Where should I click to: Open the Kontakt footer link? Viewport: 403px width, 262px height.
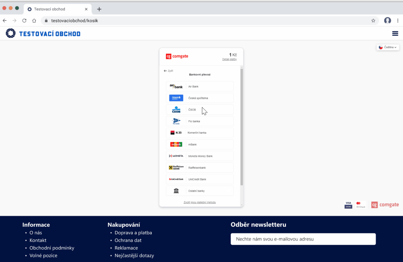click(38, 240)
